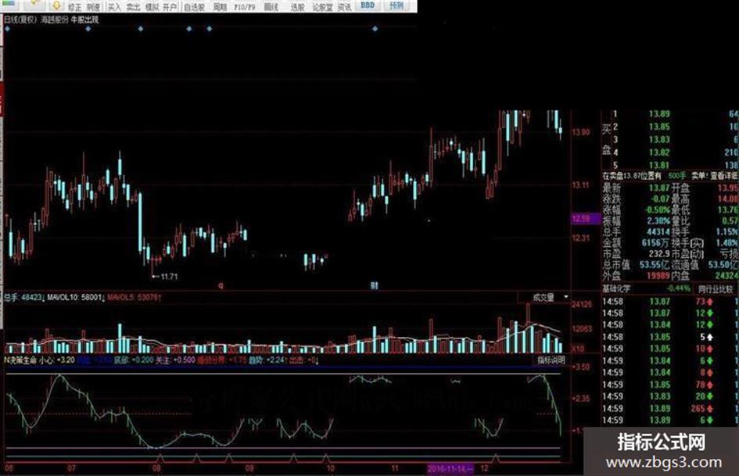Click the first blue diamond marker at chart top
The image size is (739, 476).
(7, 29)
